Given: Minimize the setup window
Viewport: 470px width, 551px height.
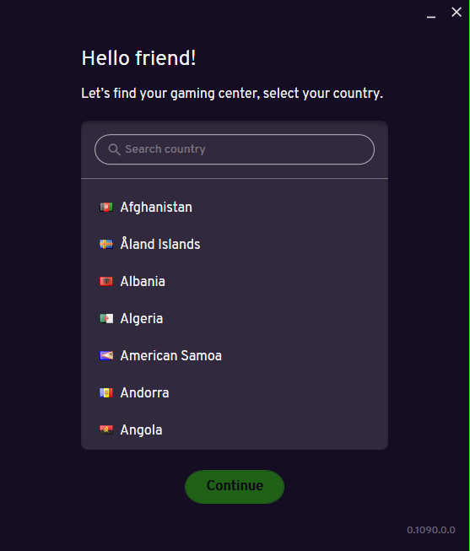Looking at the screenshot, I should (431, 16).
